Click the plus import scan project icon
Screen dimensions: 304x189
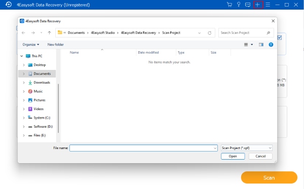[x=258, y=5]
